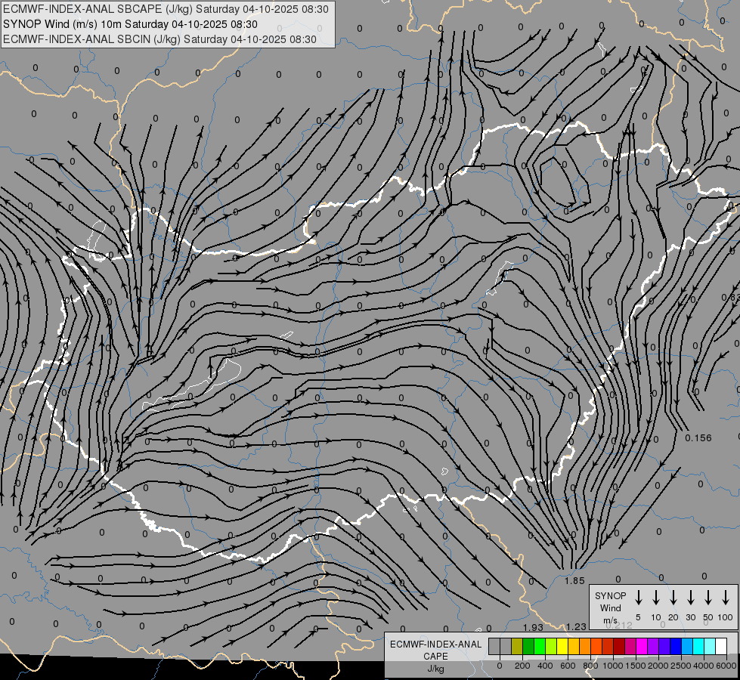Pick the light orange CAPE swatch
The width and height of the screenshot is (740, 680).
point(585,646)
